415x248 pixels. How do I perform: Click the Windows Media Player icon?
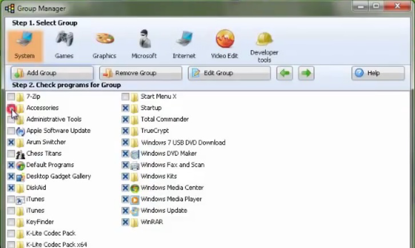135,200
